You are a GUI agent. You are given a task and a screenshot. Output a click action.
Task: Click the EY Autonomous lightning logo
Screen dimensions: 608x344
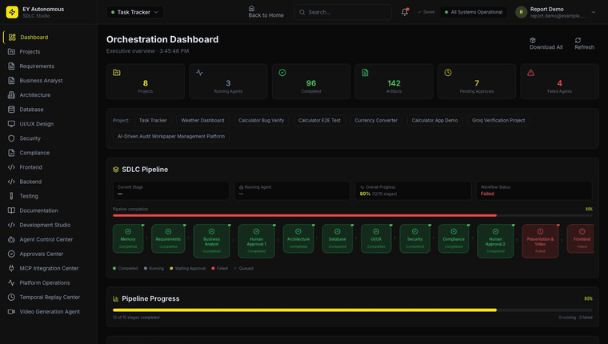coord(12,12)
